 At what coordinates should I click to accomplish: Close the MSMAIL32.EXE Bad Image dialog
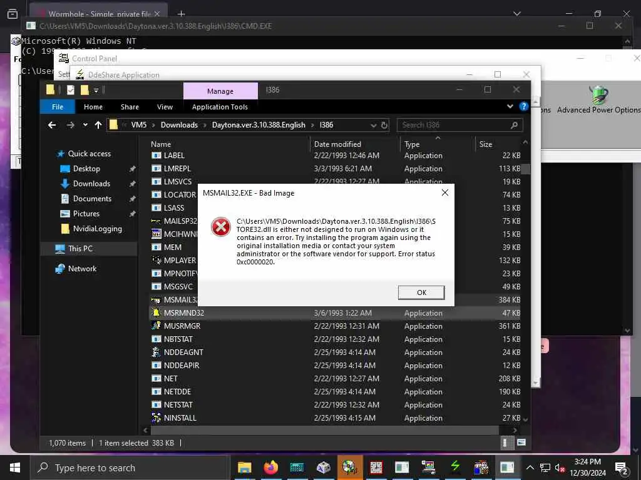coord(445,192)
